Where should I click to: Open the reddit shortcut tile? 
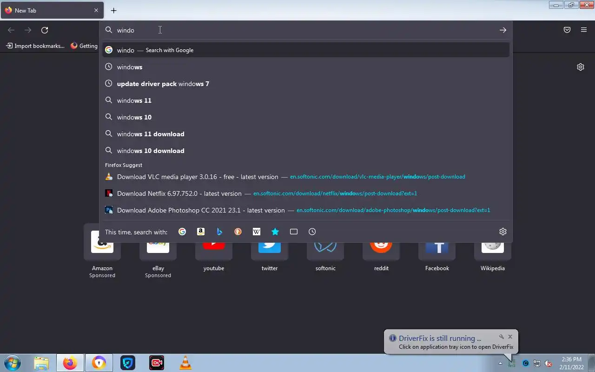tap(381, 251)
